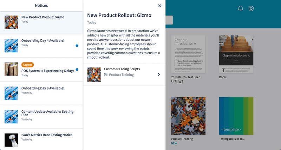The height and width of the screenshot is (150, 281).
Task: Click unread dot on POS System notice
Action: pyautogui.click(x=77, y=70)
